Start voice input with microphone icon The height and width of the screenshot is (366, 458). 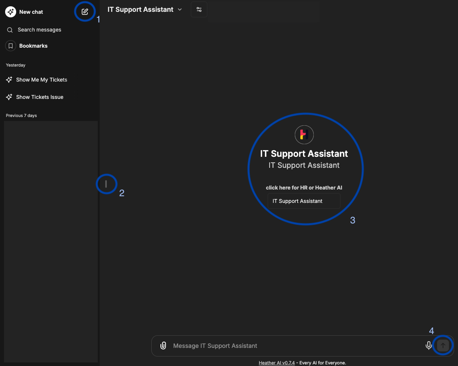(429, 346)
